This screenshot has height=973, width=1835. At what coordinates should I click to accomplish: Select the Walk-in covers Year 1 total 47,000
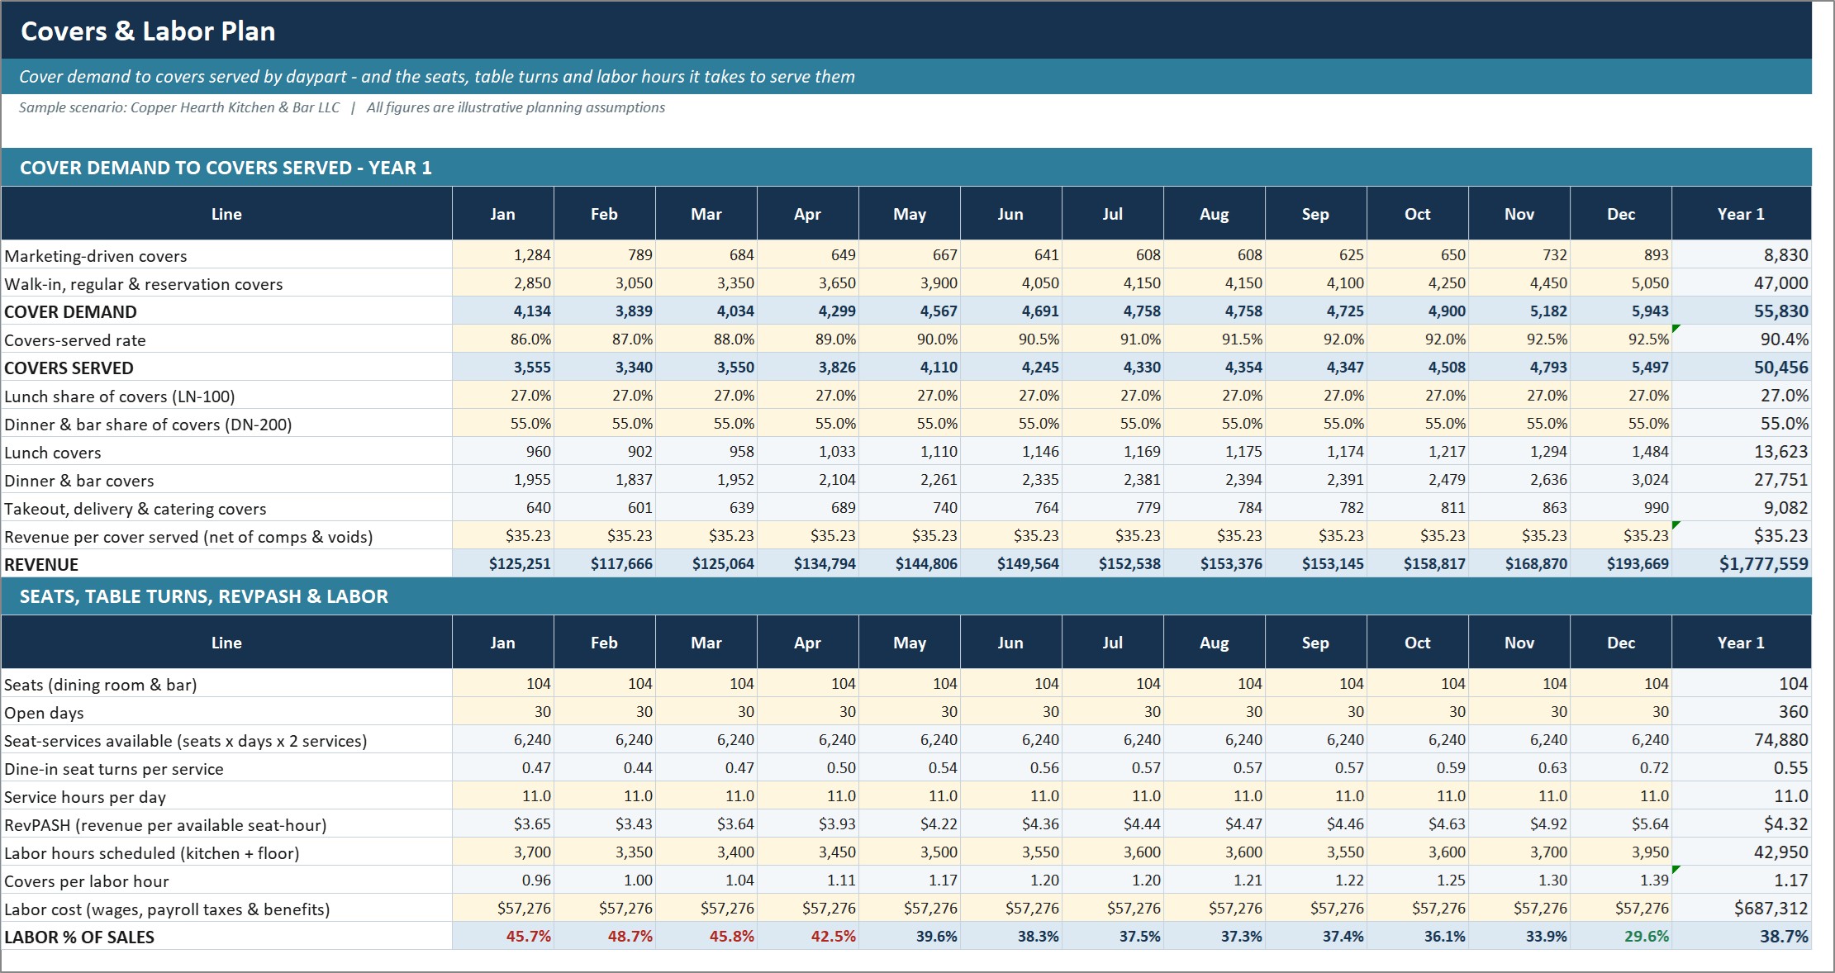pyautogui.click(x=1742, y=283)
